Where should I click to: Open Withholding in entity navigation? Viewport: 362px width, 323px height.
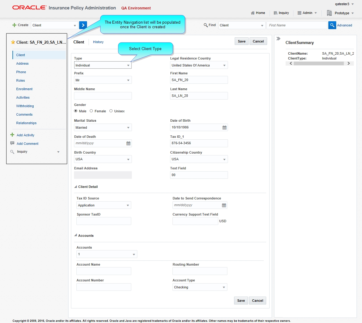click(25, 106)
